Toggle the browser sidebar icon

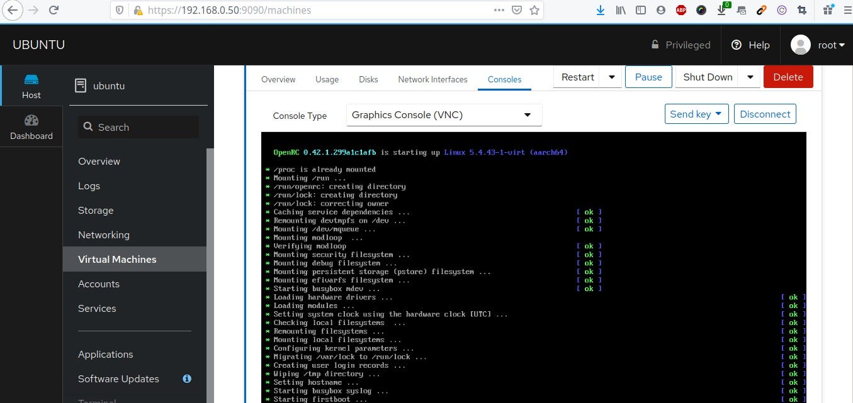coord(641,10)
